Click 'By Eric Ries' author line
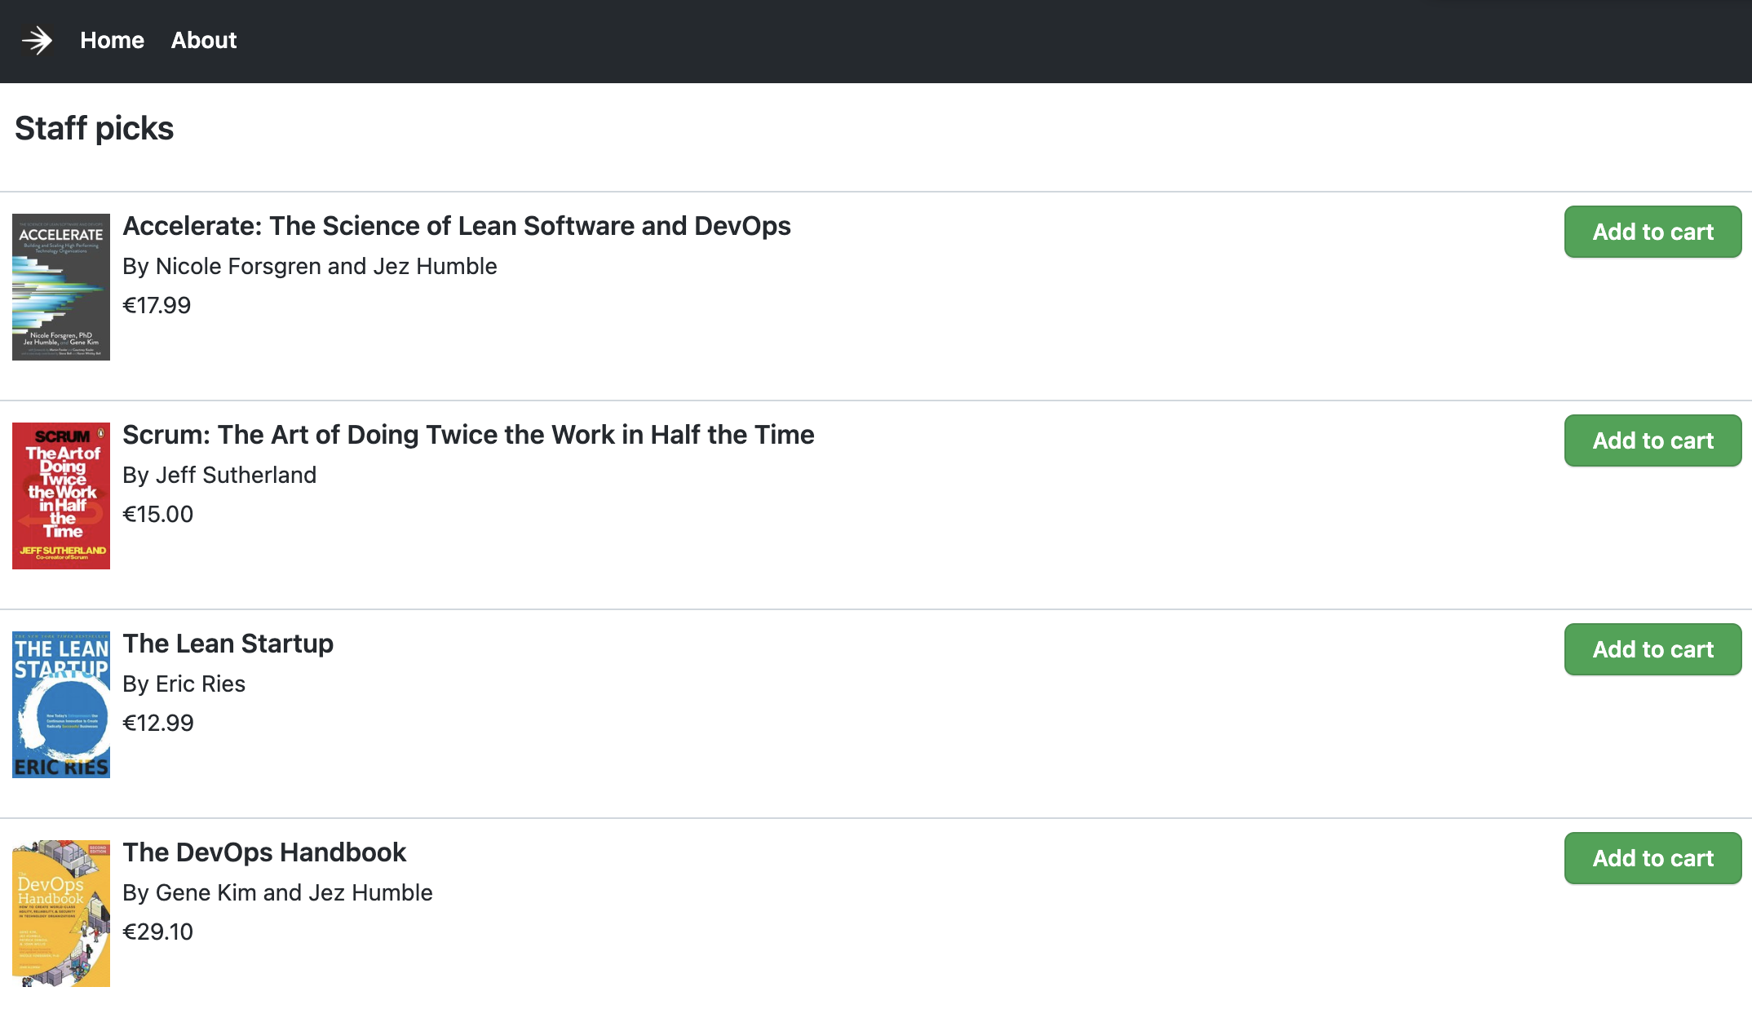 (184, 684)
